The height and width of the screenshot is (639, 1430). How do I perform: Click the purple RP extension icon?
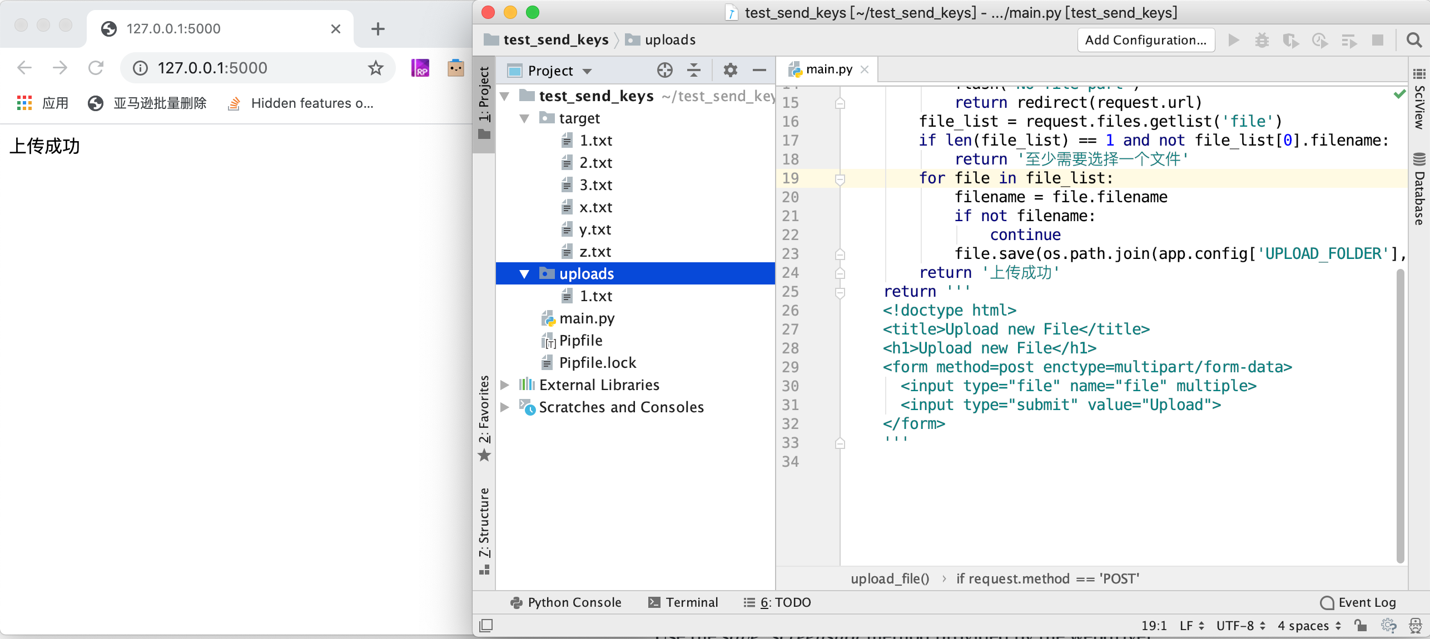(420, 68)
